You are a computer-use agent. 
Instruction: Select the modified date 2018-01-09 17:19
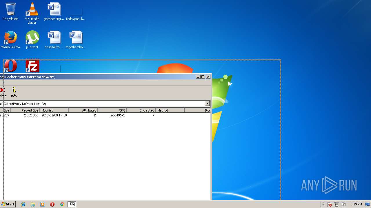click(54, 115)
